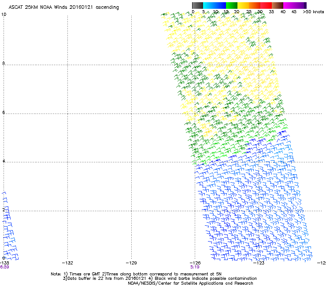Click the green 15-20 knots legend segment
This screenshot has width=326, height=286.
pyautogui.click(x=232, y=5)
